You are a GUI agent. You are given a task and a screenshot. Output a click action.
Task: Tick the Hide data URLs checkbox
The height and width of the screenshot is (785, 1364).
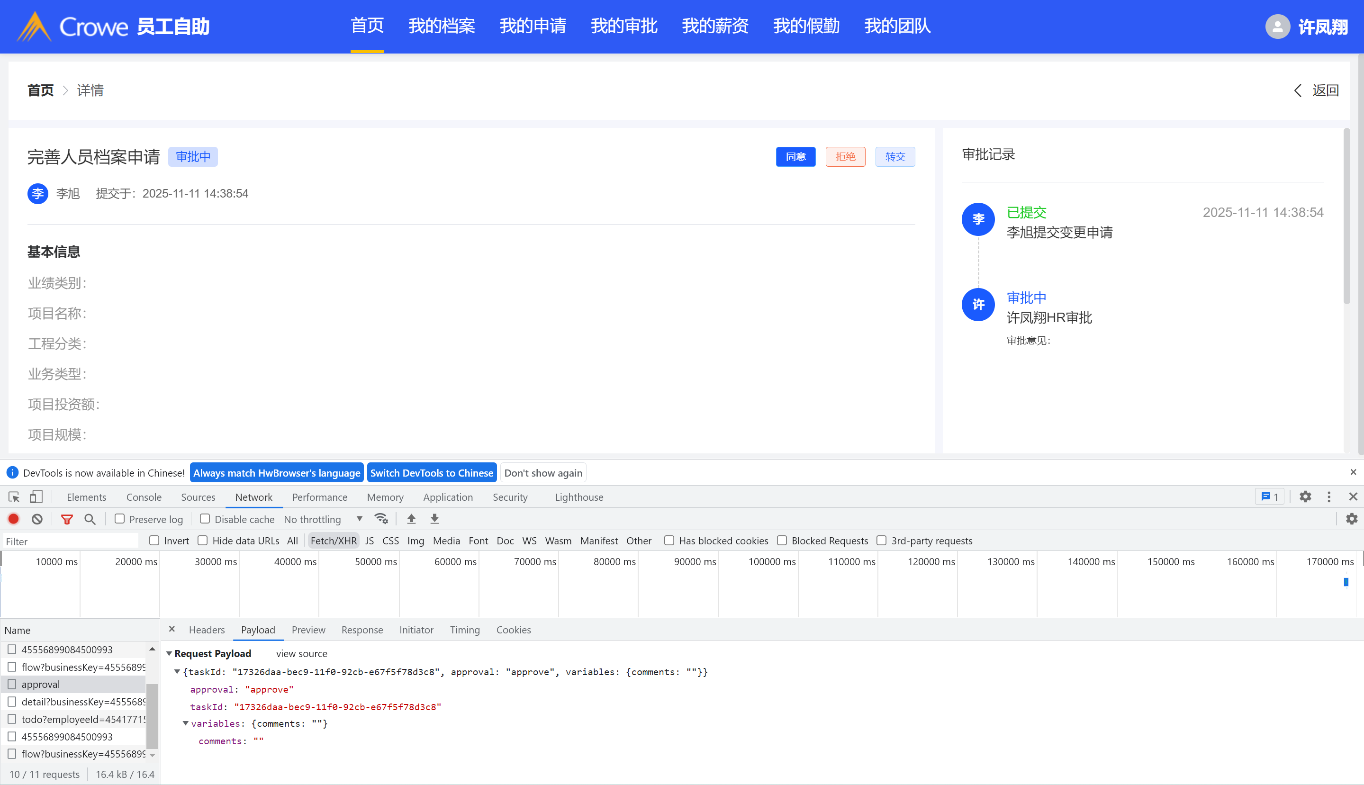point(203,540)
